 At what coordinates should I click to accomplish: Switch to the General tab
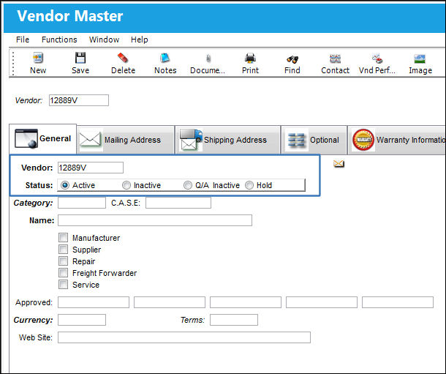tap(42, 138)
